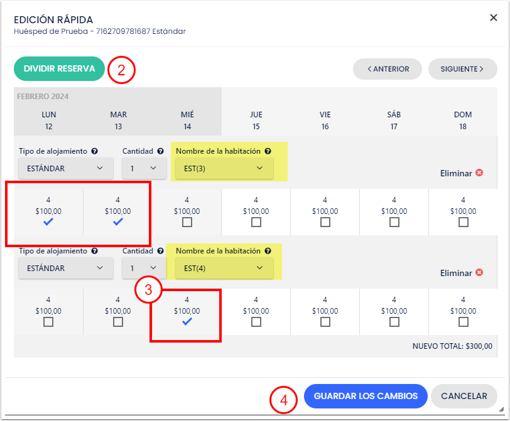
Task: Close the Edición Rápida dialog
Action: [x=494, y=18]
